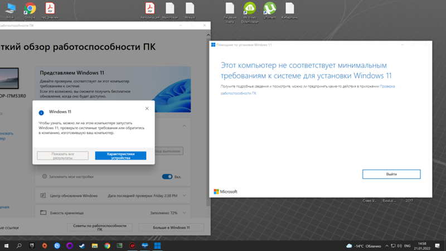446x251 pixels.
Task: Open the Авторизация PDF desktop file
Action: pyautogui.click(x=150, y=9)
